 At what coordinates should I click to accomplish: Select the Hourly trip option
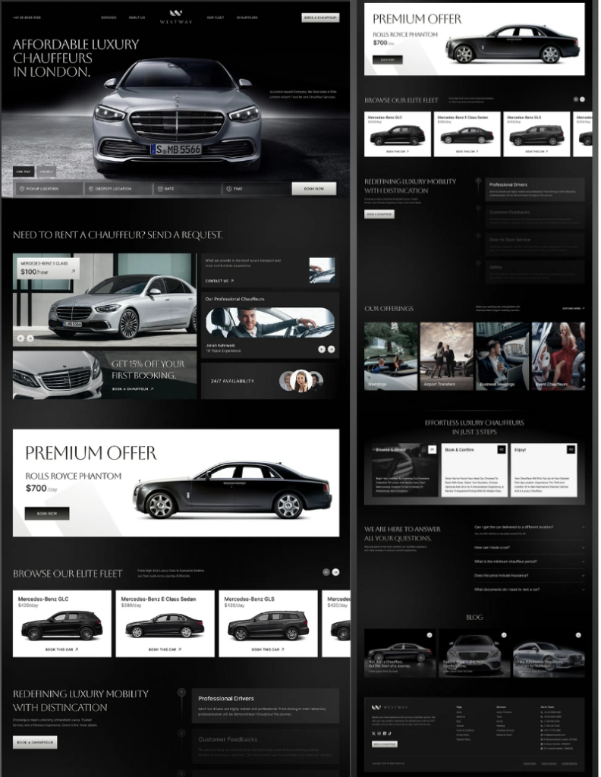click(x=46, y=171)
